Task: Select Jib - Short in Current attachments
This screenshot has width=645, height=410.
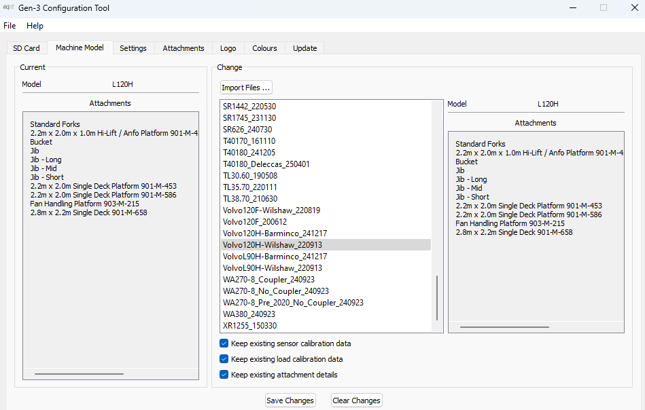Action: point(47,177)
